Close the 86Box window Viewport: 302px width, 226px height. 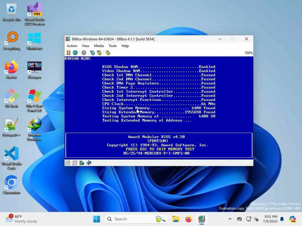[247, 39]
